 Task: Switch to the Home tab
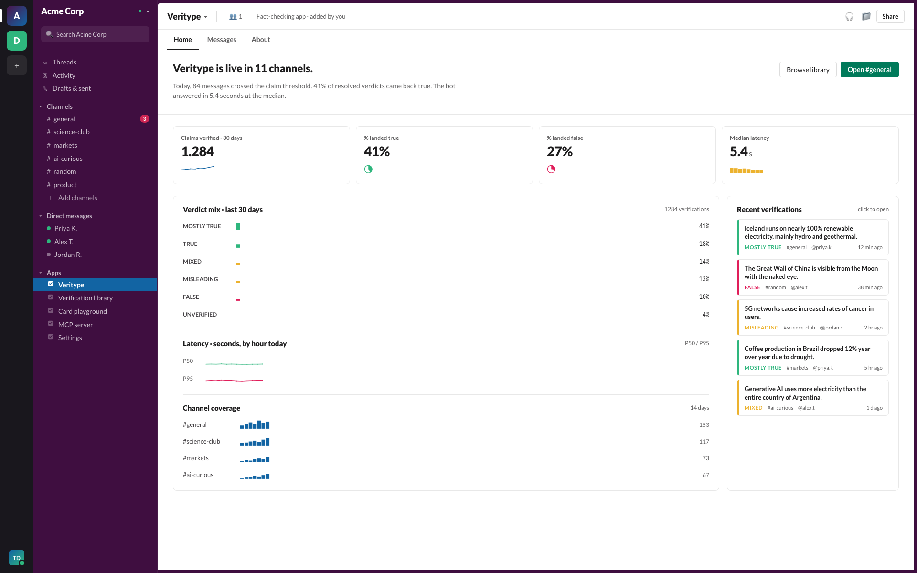tap(182, 40)
